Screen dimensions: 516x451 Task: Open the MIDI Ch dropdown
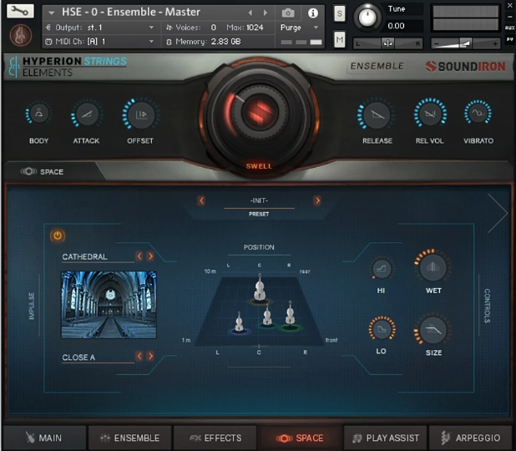click(102, 42)
